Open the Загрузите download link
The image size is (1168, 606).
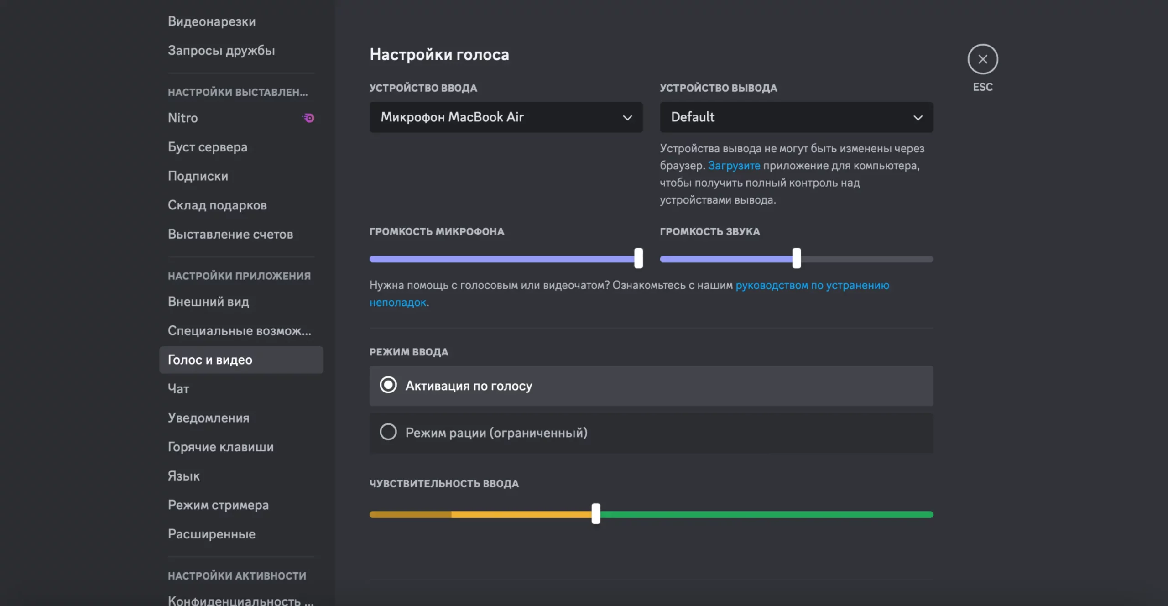tap(734, 166)
